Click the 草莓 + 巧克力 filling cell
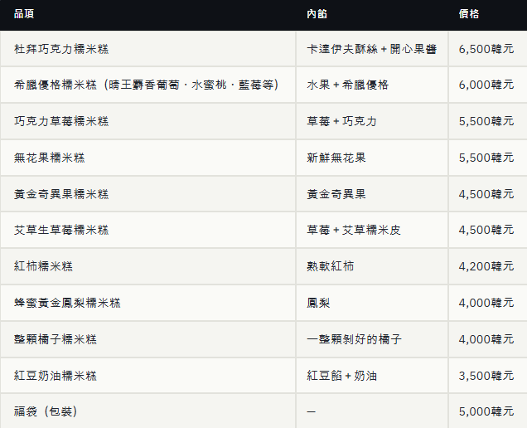 (372, 121)
